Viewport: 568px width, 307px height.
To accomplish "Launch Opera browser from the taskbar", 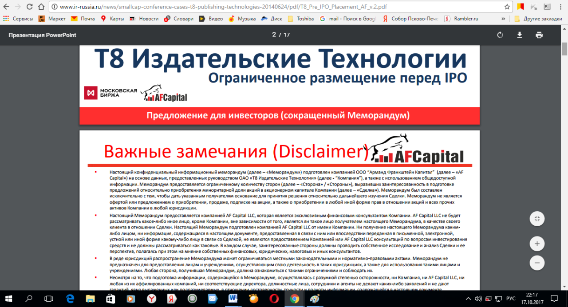I will (274, 299).
